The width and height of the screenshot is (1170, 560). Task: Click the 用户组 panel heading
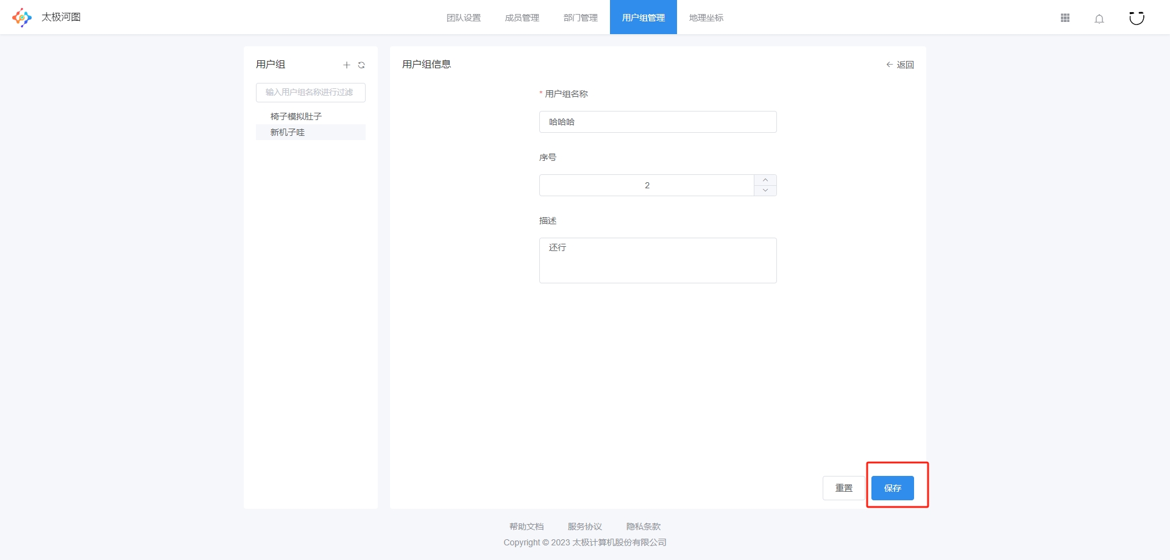(x=271, y=65)
